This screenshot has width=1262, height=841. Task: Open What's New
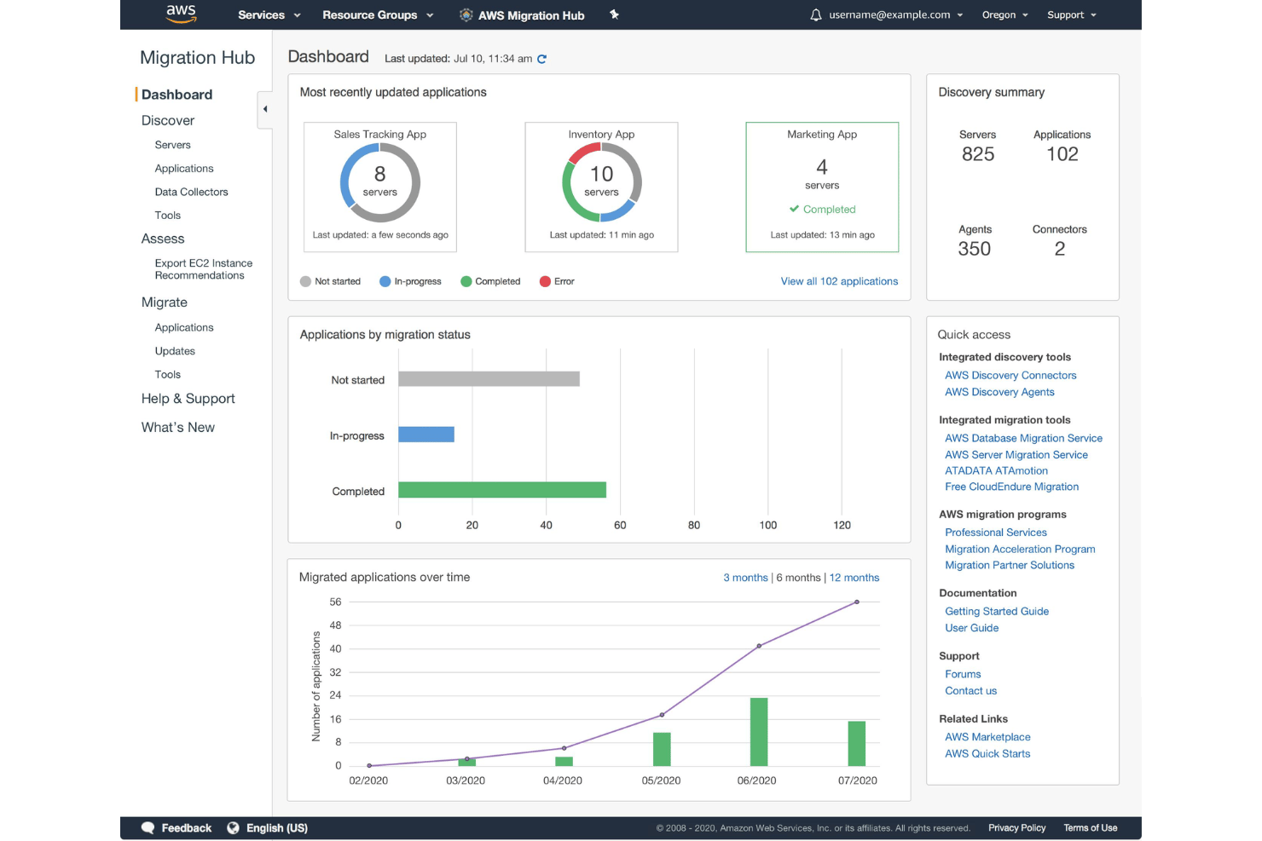point(178,428)
